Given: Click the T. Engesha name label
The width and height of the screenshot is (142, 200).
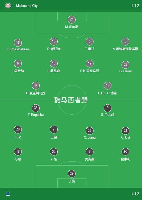Looking at the screenshot, I should (36, 115).
